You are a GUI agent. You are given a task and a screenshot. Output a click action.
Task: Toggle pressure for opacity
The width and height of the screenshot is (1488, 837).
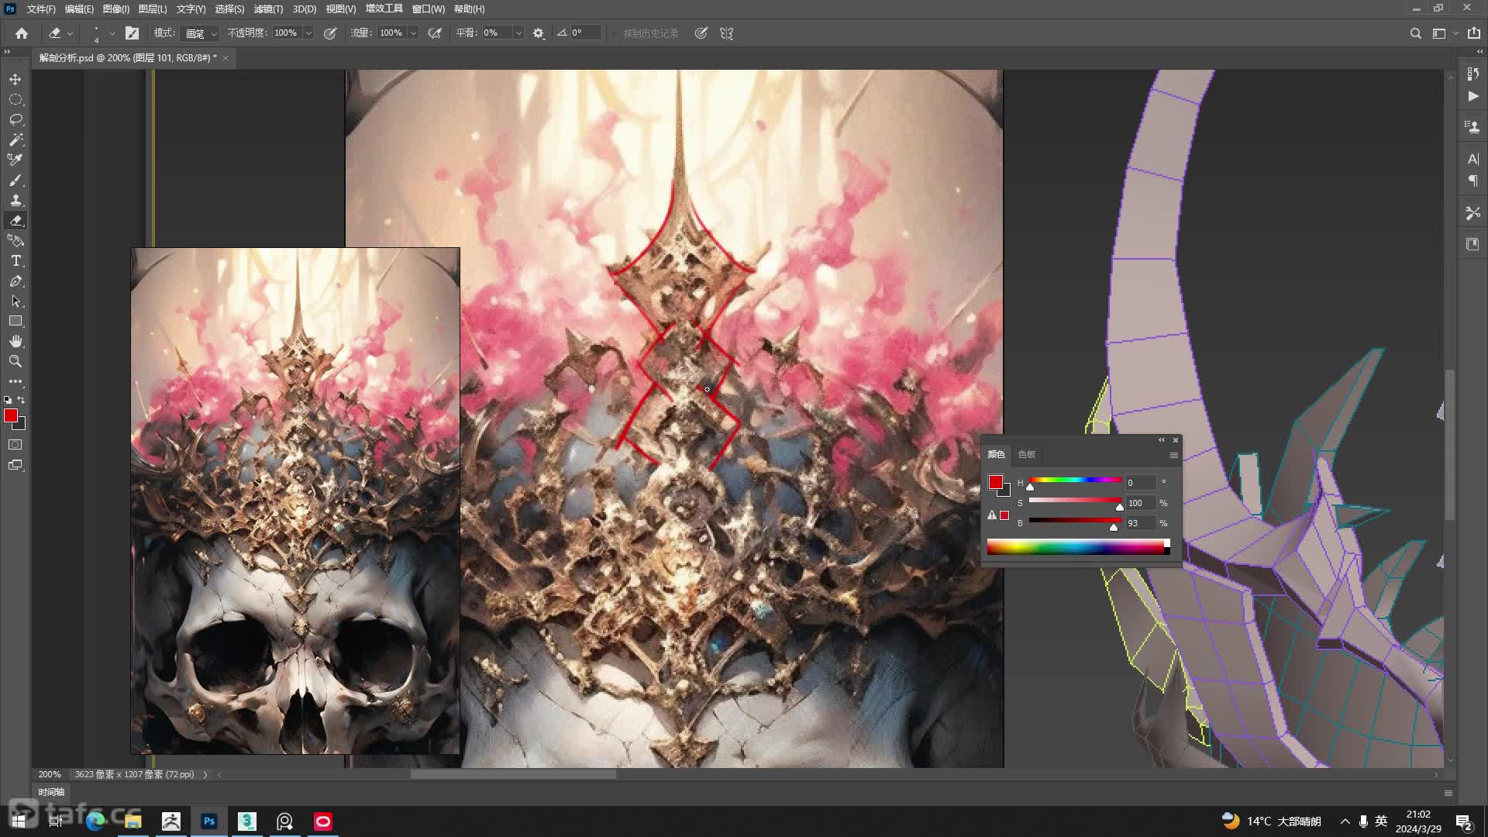[x=330, y=33]
